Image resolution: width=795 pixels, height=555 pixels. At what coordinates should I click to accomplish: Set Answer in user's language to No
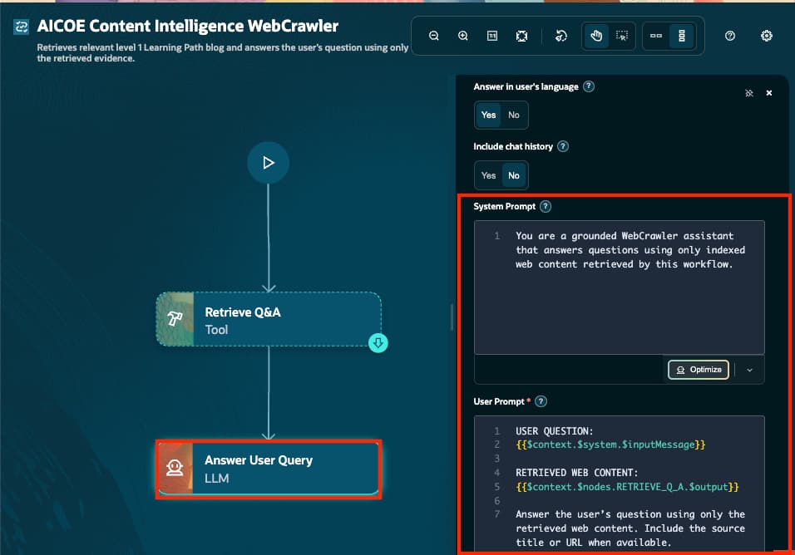tap(514, 115)
